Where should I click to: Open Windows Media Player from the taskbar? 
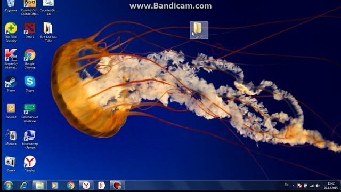click(x=55, y=186)
